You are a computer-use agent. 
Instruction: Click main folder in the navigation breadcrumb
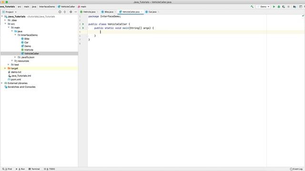(x=27, y=7)
